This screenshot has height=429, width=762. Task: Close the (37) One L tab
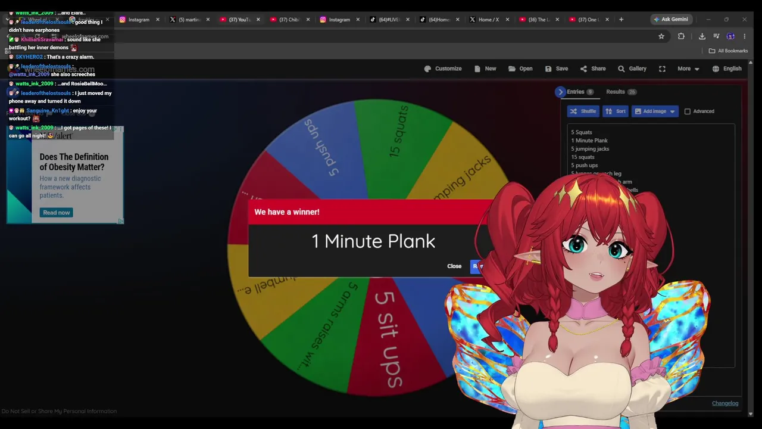point(607,20)
